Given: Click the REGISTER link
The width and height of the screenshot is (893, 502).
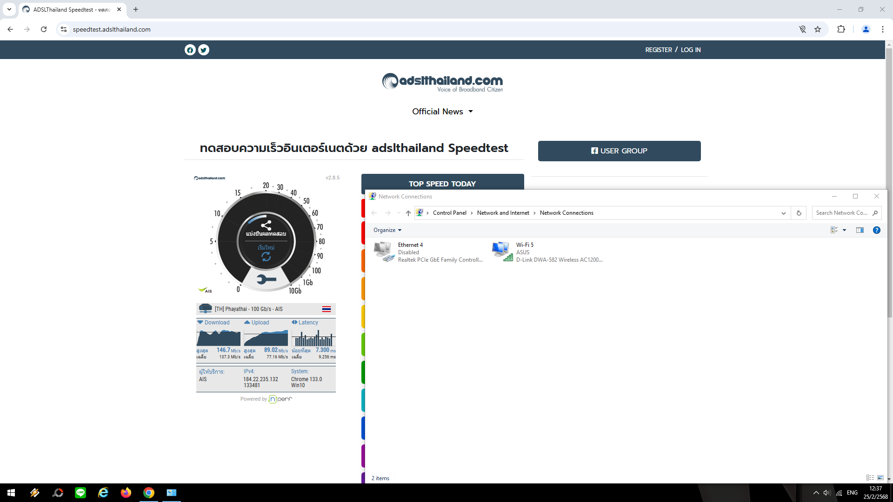Looking at the screenshot, I should [x=658, y=50].
